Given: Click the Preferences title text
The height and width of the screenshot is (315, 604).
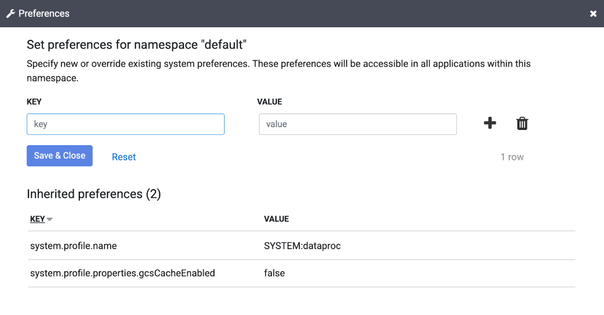Looking at the screenshot, I should tap(43, 13).
